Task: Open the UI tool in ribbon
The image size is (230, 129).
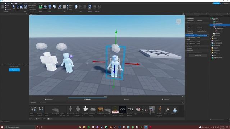Action: 54,7
